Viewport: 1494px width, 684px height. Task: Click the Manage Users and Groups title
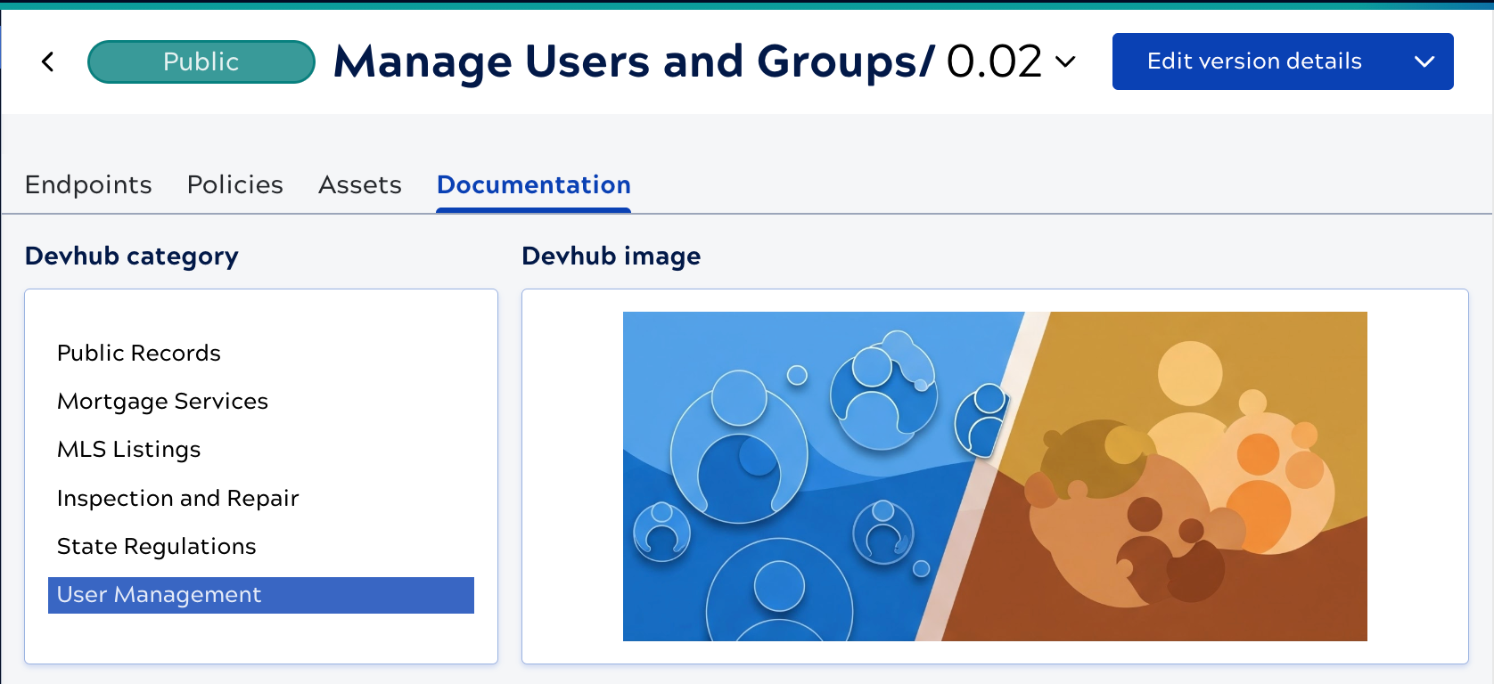633,61
